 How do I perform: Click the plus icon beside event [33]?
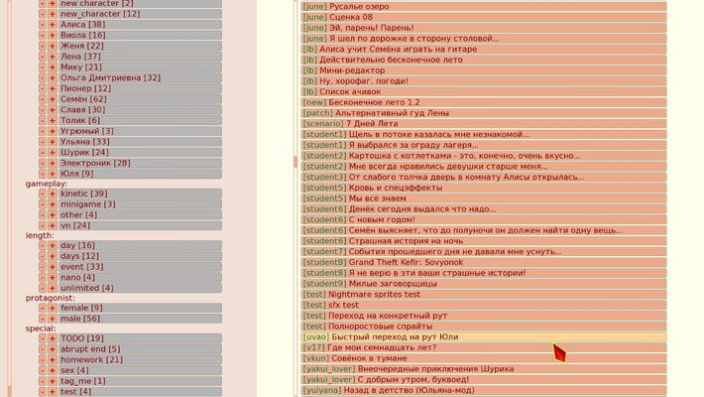tap(53, 267)
